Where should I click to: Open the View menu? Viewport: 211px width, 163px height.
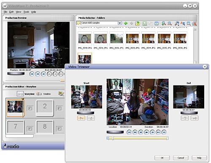19,12
